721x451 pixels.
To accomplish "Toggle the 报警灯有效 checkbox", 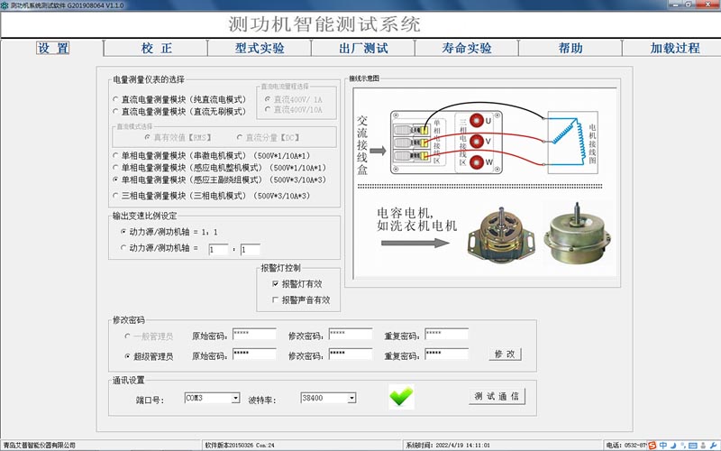I will pyautogui.click(x=276, y=283).
